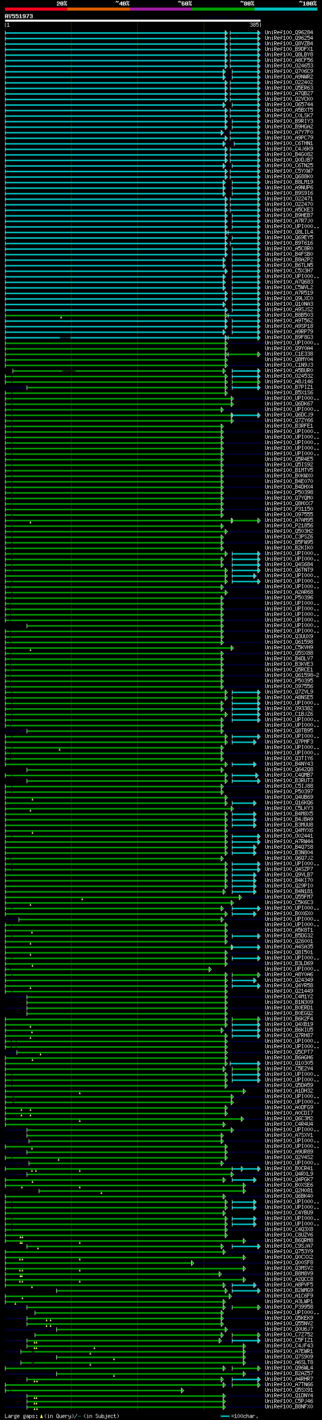Select the UniRef100_B0CR41 label
This screenshot has height=1420, width=322.
pos(288,1169)
